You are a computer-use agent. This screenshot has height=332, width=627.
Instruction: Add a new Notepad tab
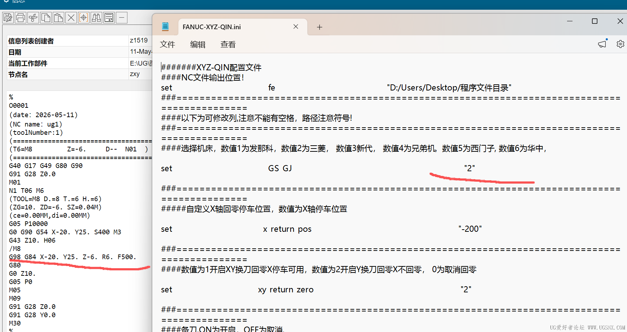point(319,27)
